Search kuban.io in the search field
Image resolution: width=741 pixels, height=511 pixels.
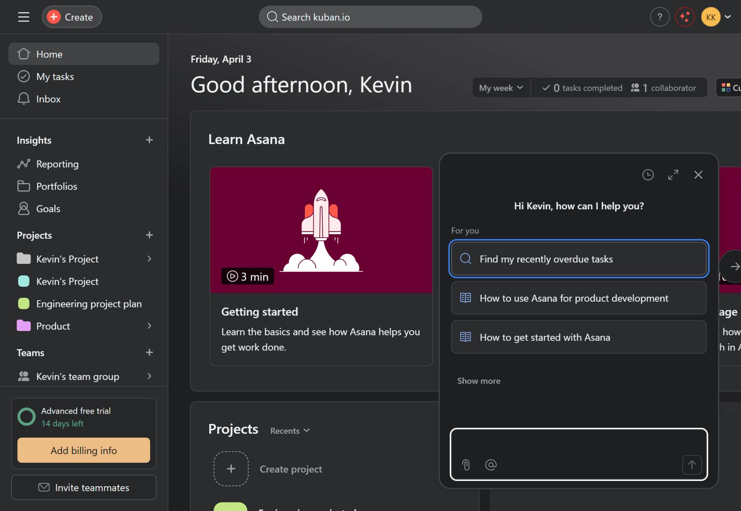click(370, 17)
